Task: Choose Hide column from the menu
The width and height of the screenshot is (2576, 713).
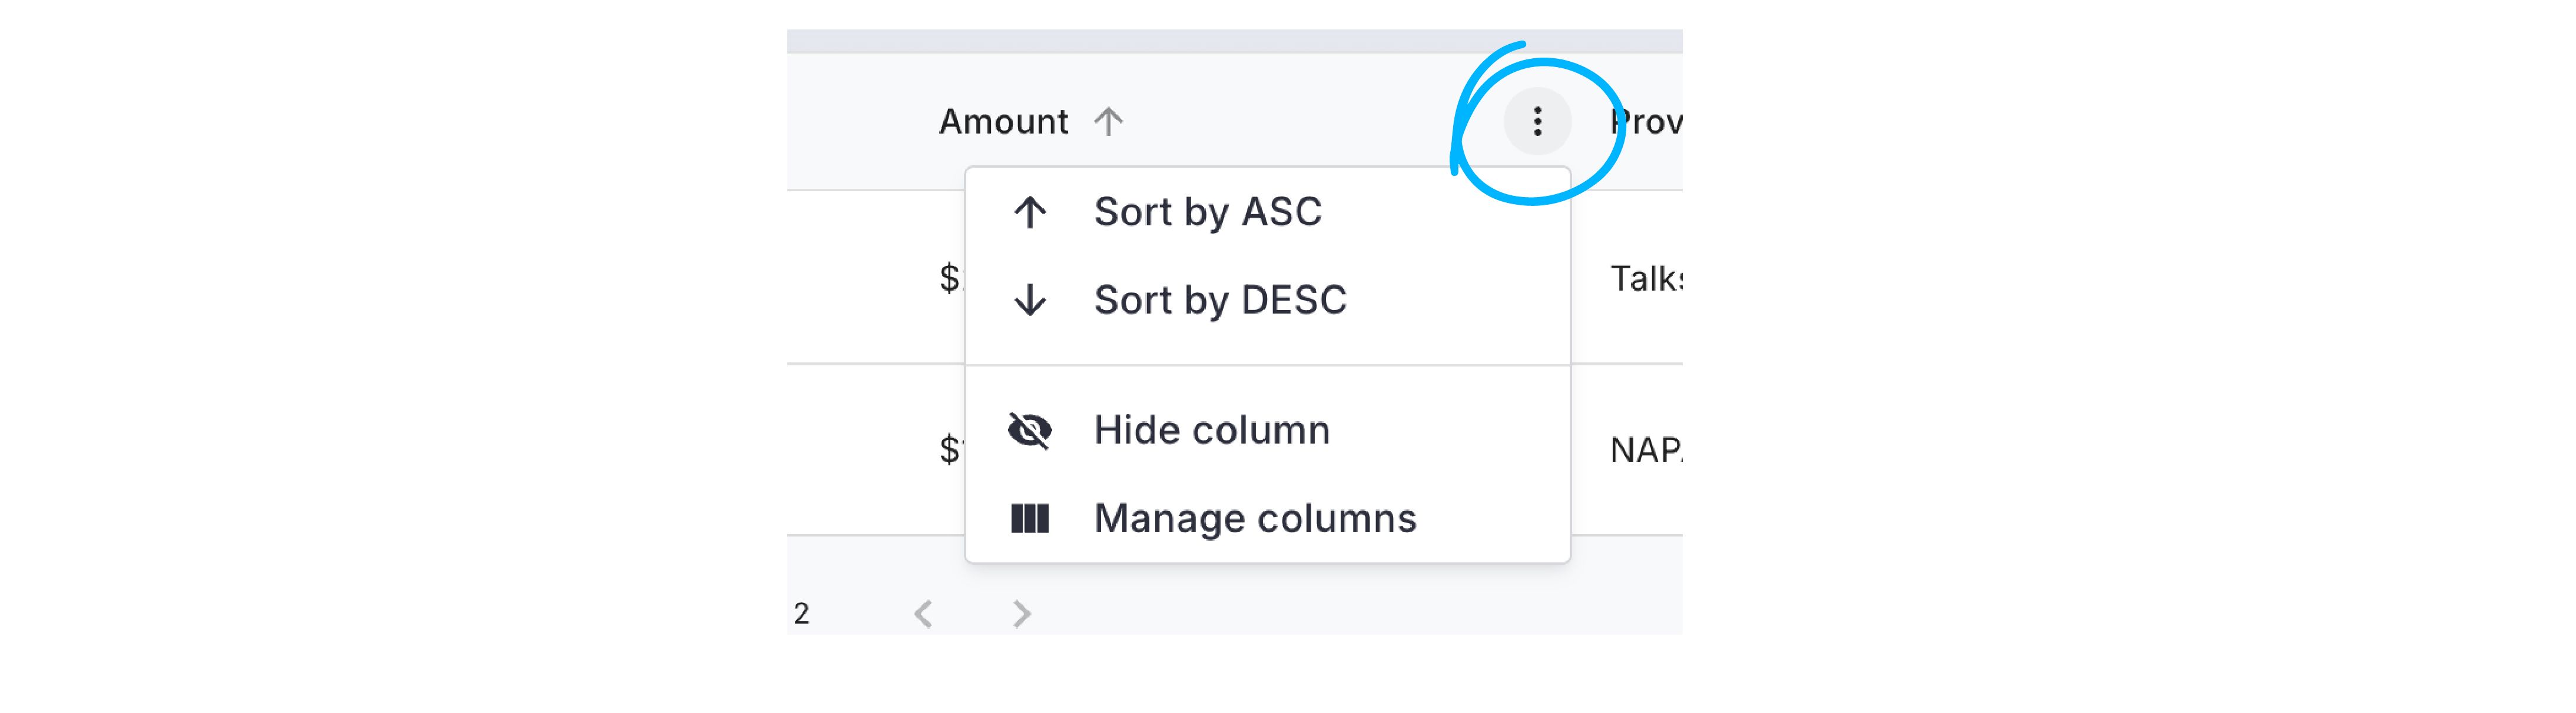Action: (1267, 431)
